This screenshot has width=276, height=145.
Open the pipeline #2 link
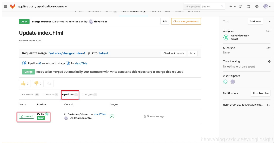click(x=40, y=63)
